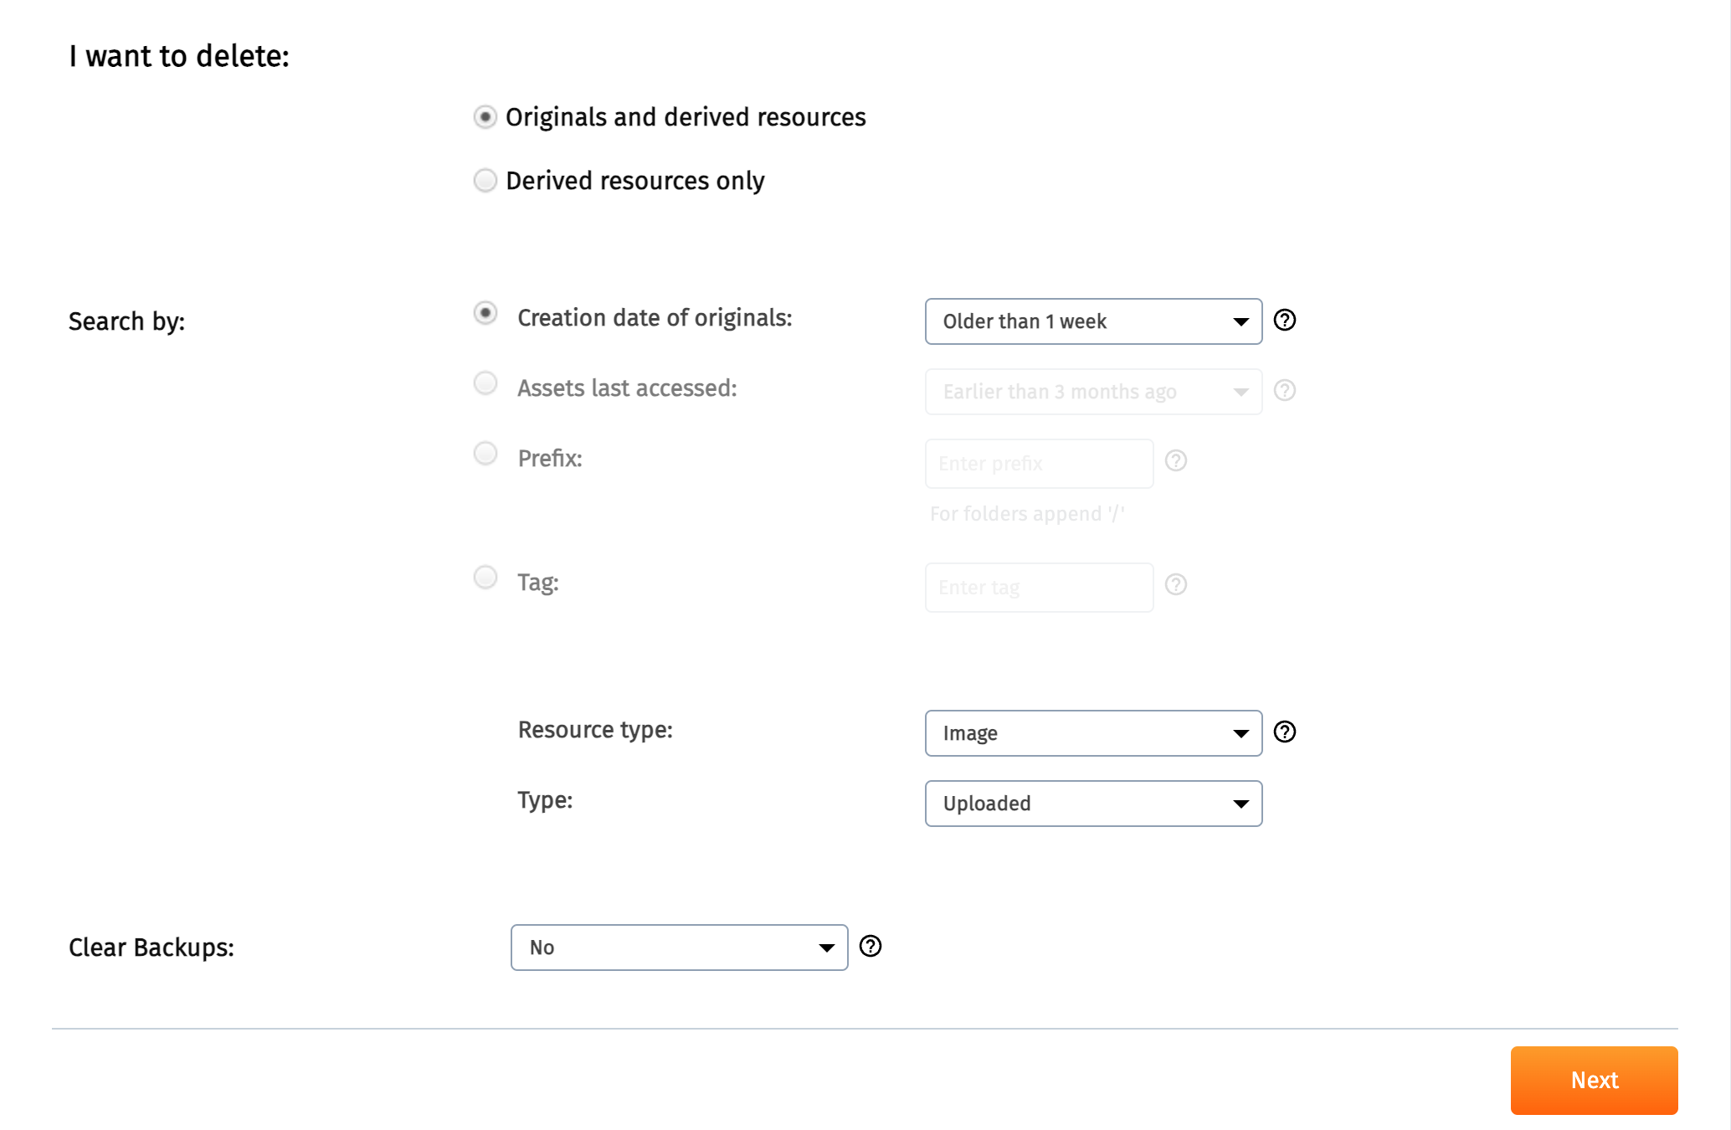Expand the Clear Backups No dropdown

point(679,948)
